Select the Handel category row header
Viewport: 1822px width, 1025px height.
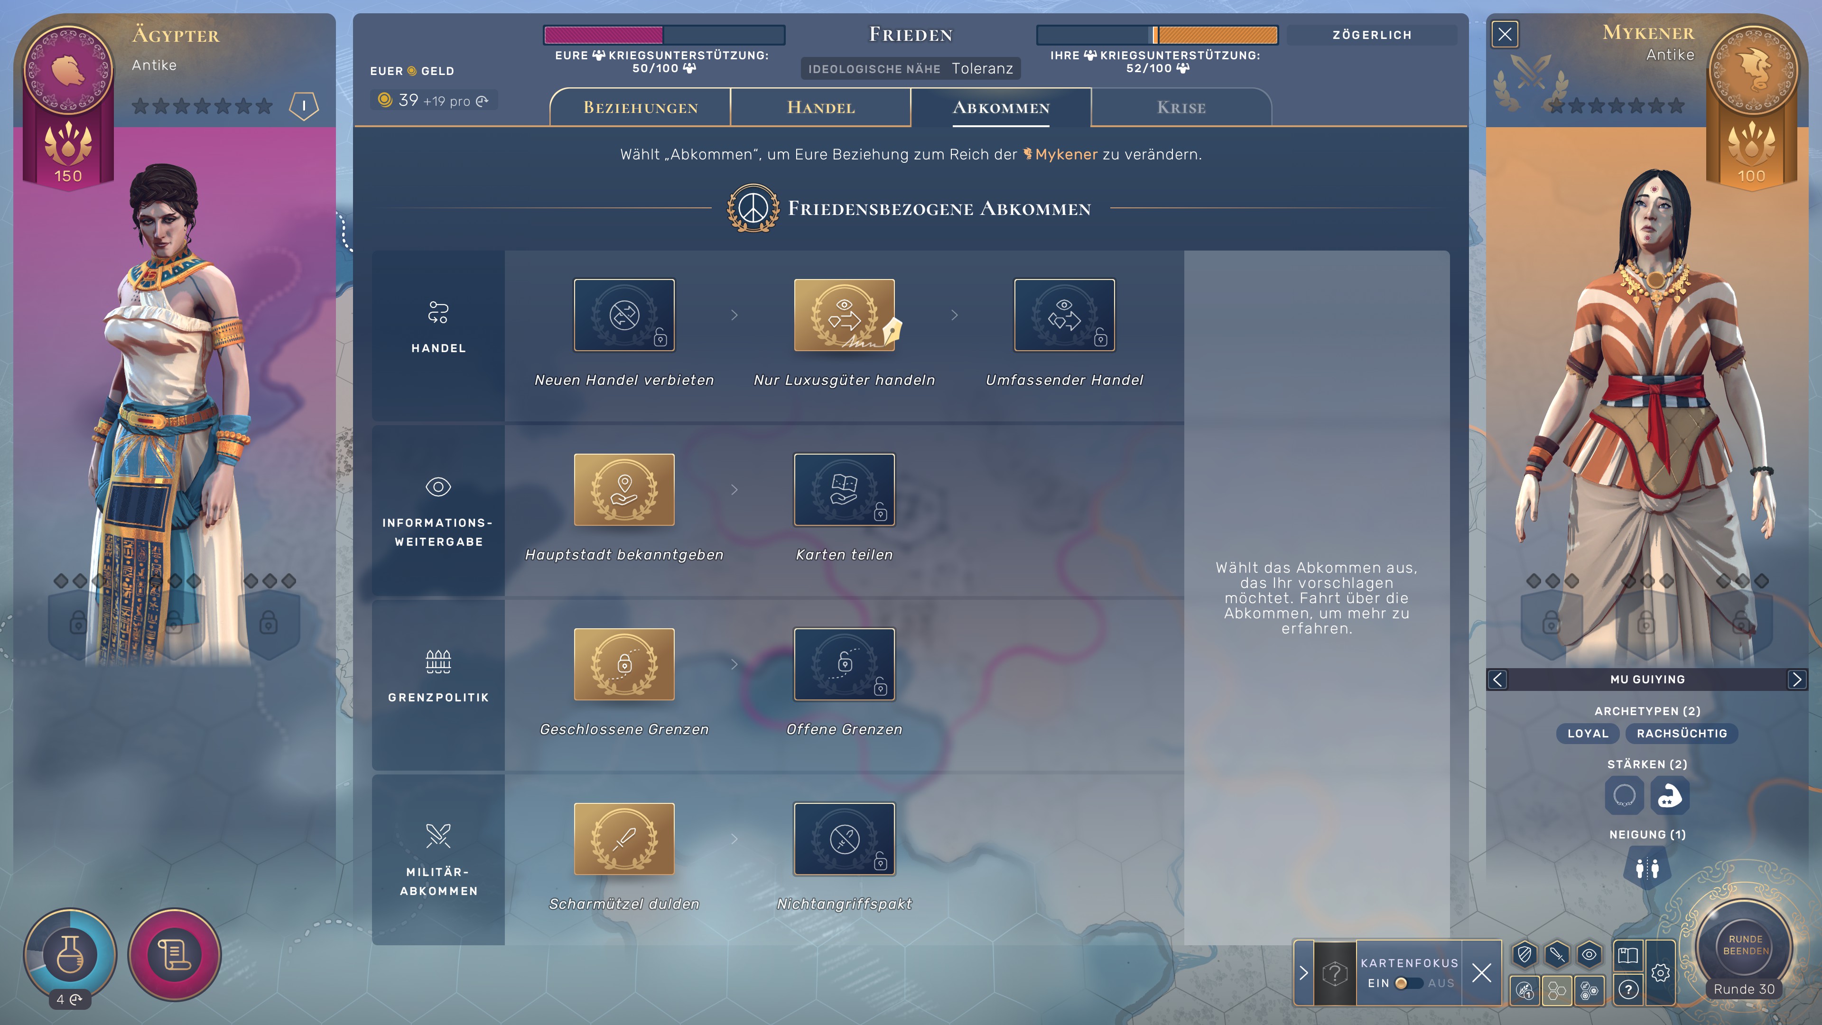click(438, 335)
